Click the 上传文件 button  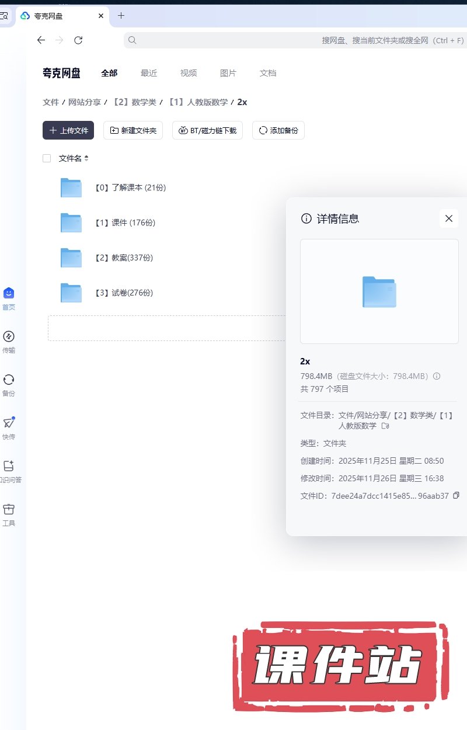[x=68, y=130]
